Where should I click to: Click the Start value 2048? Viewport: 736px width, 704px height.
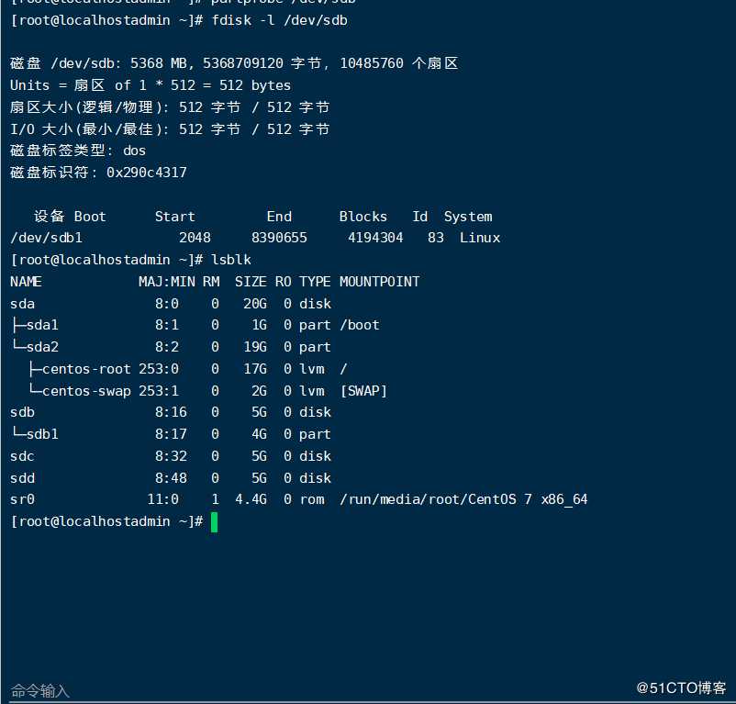click(x=195, y=238)
